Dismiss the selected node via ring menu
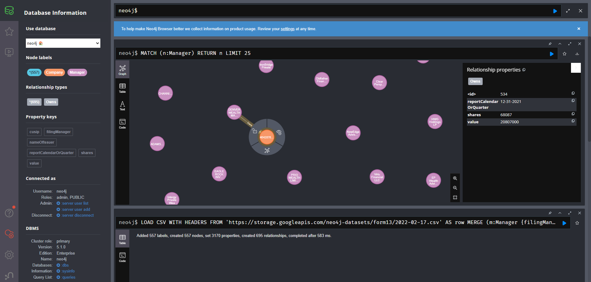 point(279,132)
